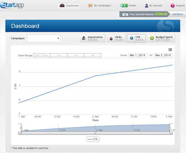Click the Startapp logo
The height and width of the screenshot is (153, 186).
pos(12,5)
